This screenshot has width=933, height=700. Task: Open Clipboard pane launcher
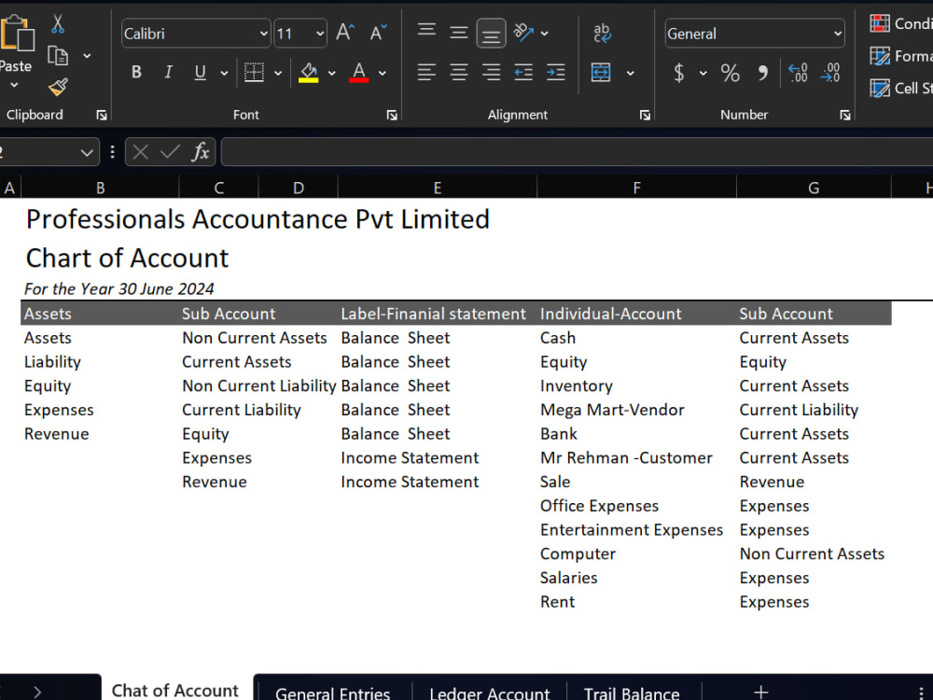coord(102,115)
